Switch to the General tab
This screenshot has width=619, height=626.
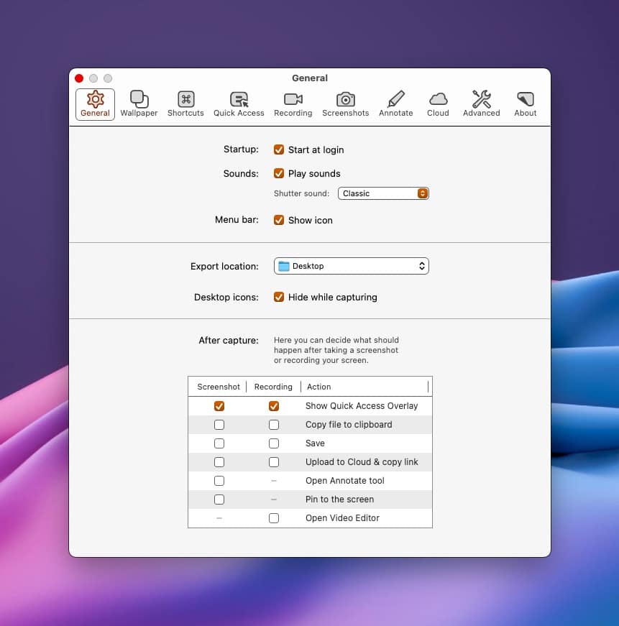[95, 103]
